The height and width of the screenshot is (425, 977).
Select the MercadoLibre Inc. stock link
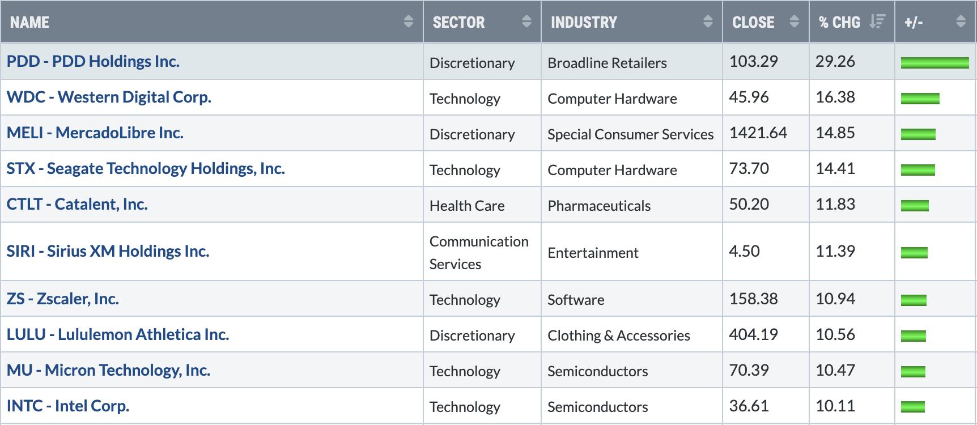point(95,133)
